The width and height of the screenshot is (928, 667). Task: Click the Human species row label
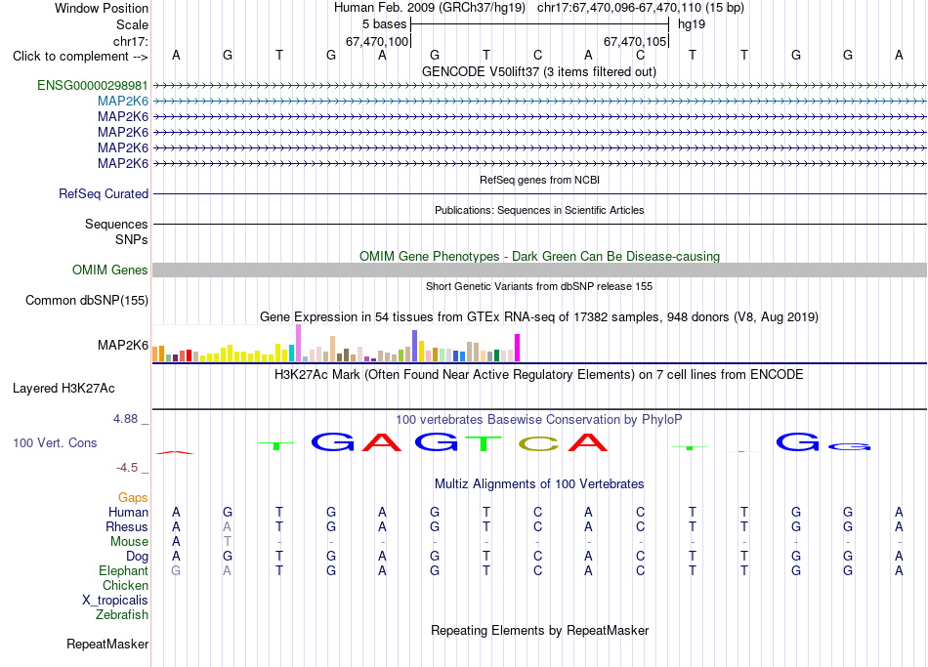point(128,512)
